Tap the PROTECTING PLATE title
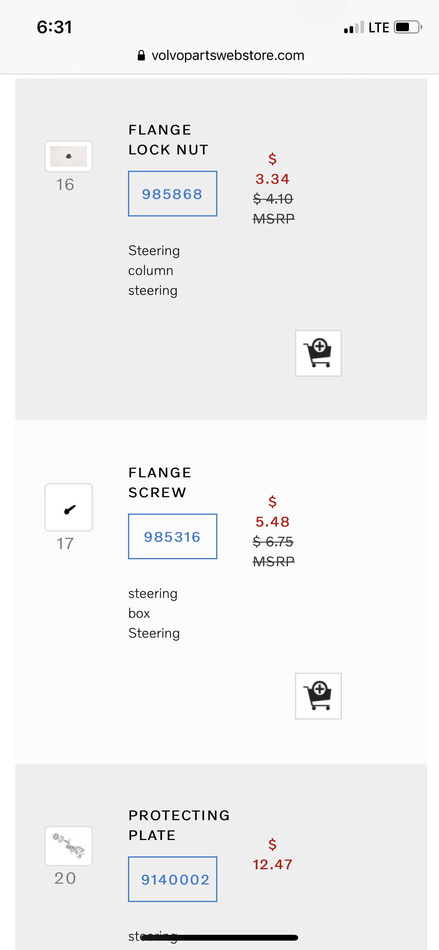The height and width of the screenshot is (950, 439). [x=179, y=825]
